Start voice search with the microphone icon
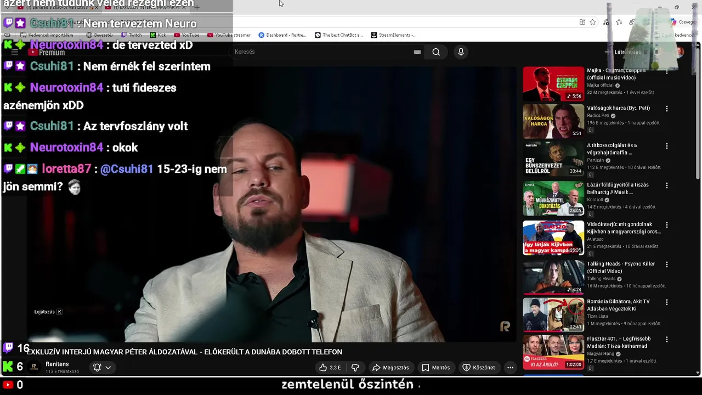This screenshot has height=395, width=702. click(461, 52)
